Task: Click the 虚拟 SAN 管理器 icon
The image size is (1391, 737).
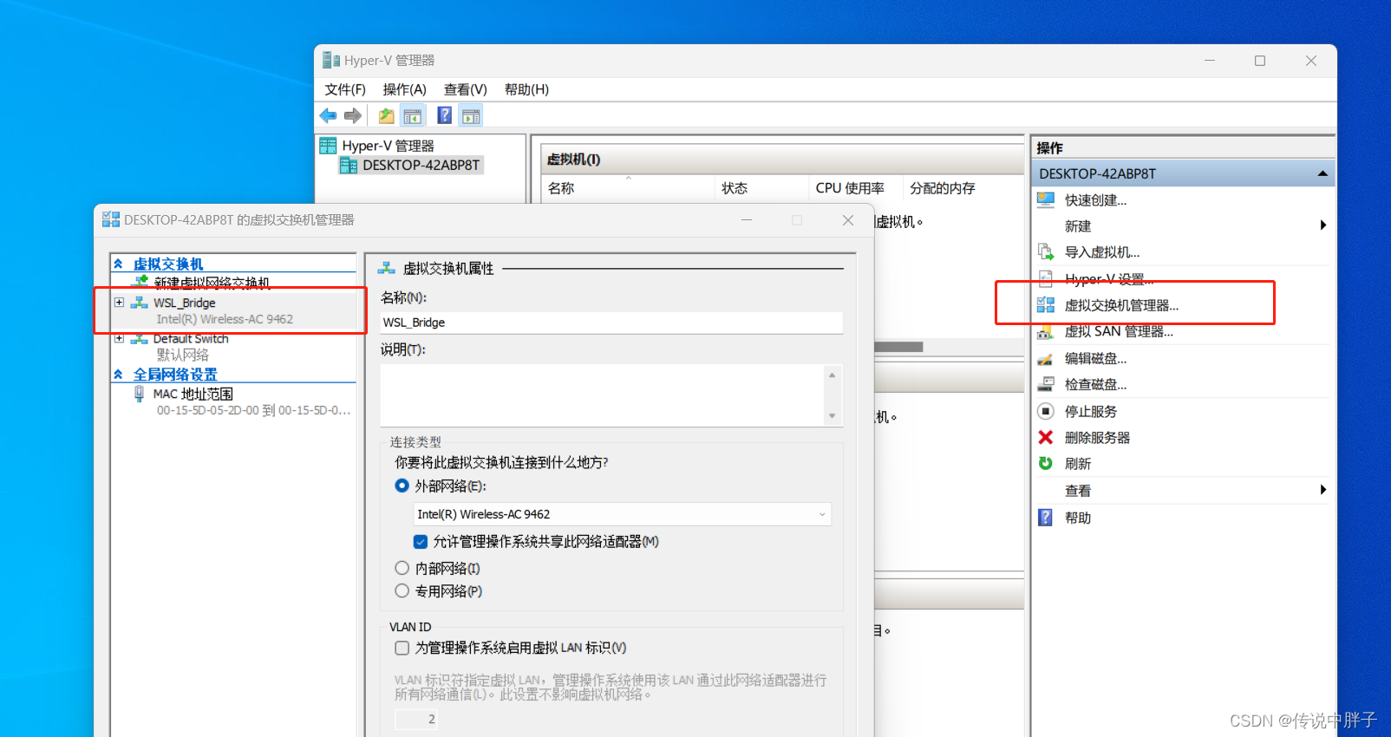Action: 1046,331
